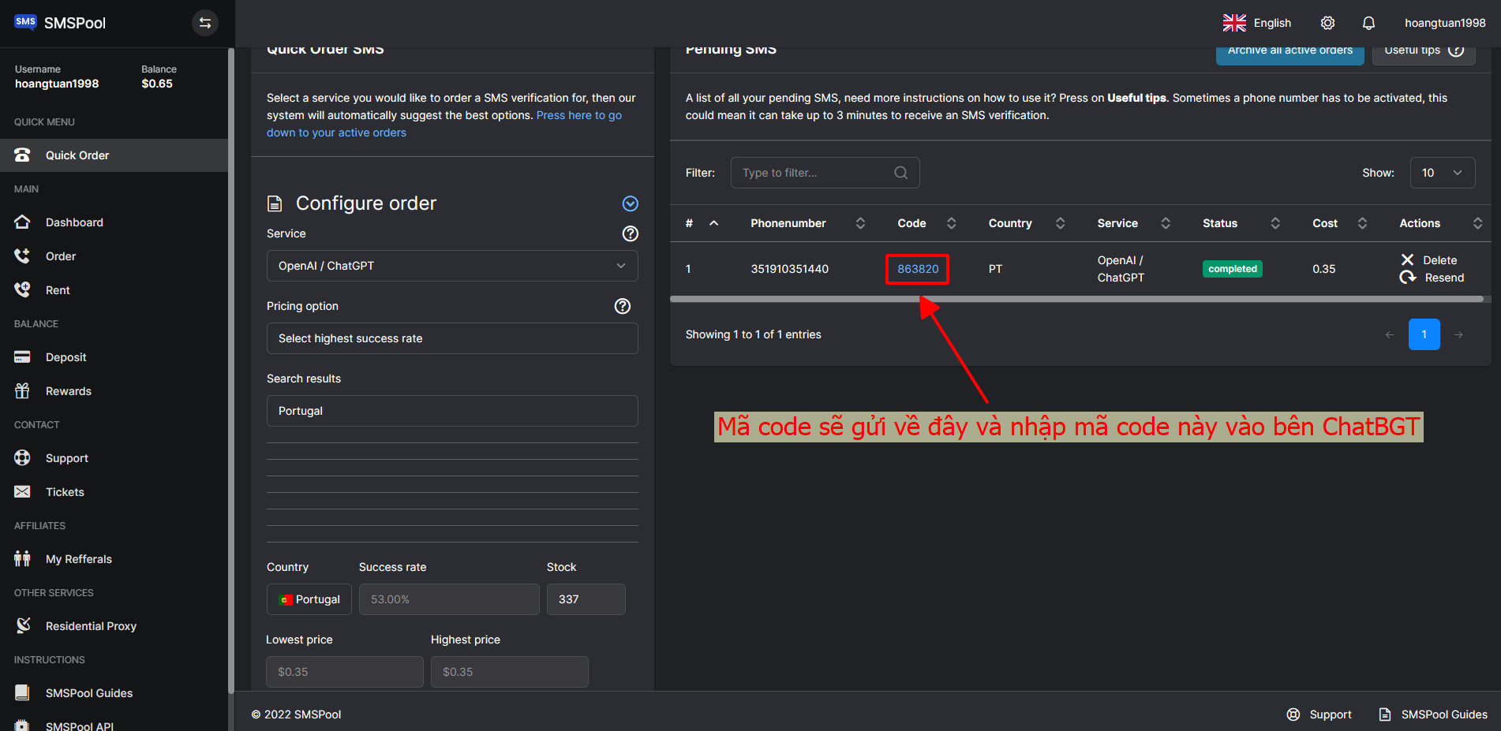
Task: Click the Resend SMS icon
Action: pyautogui.click(x=1408, y=278)
